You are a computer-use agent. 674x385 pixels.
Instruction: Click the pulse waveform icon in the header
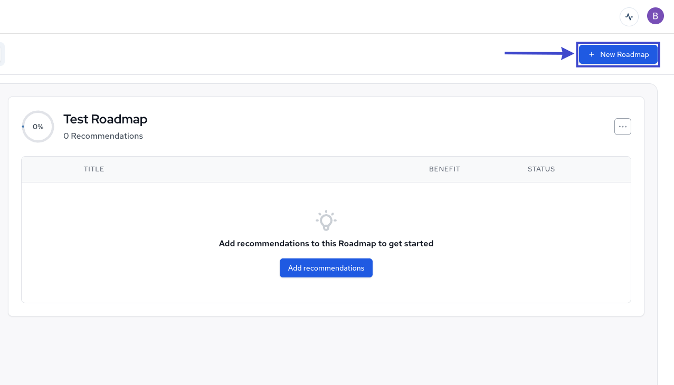[x=629, y=16]
